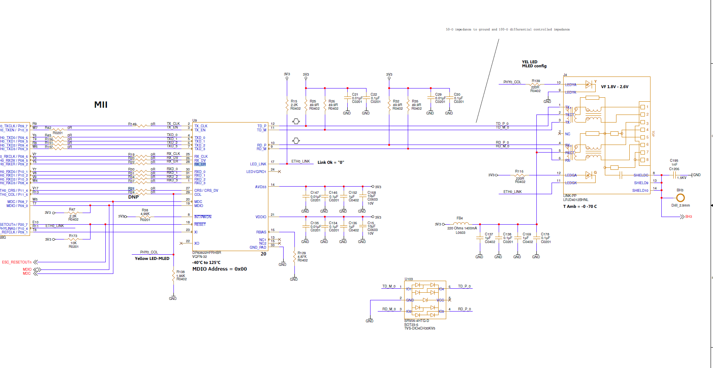Screen dimensions: 713x368
Task: Select the R138 1.96K resistor symbol
Action: pos(173,275)
